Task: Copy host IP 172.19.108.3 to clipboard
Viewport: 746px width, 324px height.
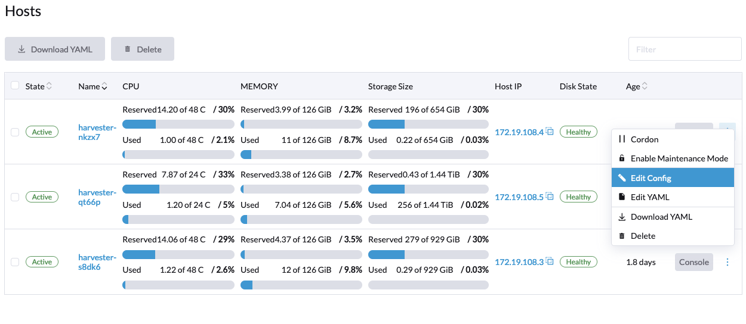Action: tap(550, 261)
